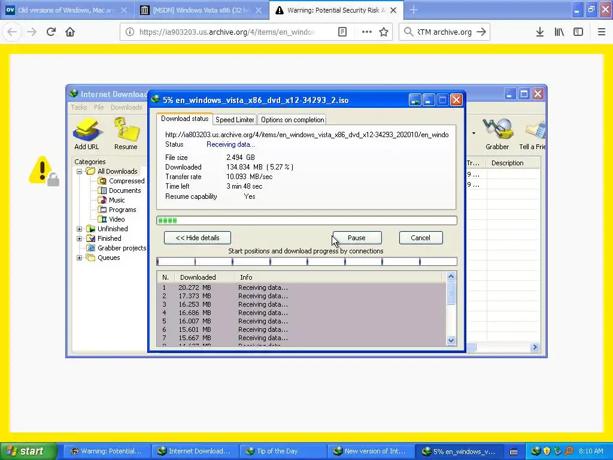Screen dimensions: 613x460
Task: Click the search go arrow
Action: (x=481, y=32)
